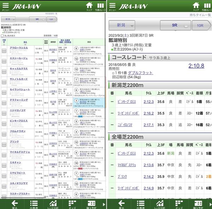Image resolution: width=212 pixels, height=209 pixels.
Task: Check the box for ミキチャン
Action: coord(4,165)
